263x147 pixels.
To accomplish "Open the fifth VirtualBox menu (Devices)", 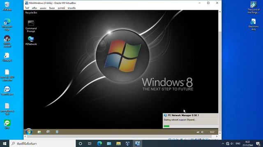I will pos(61,8).
